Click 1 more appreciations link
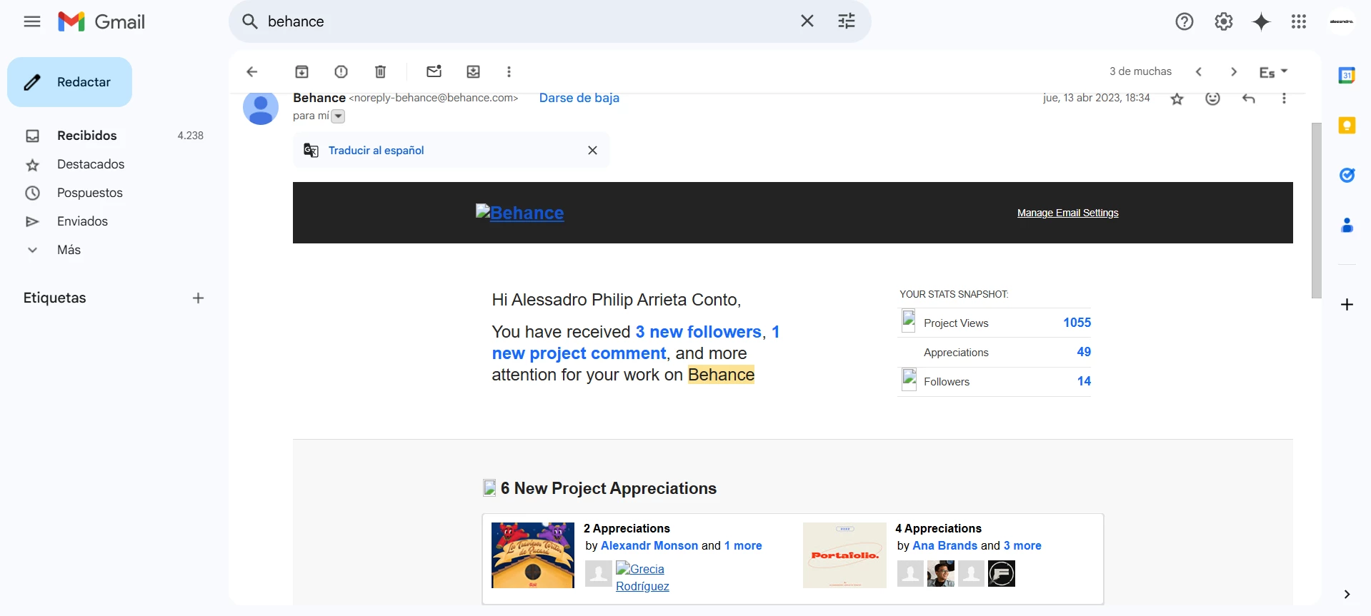This screenshot has height=616, width=1371. (743, 545)
